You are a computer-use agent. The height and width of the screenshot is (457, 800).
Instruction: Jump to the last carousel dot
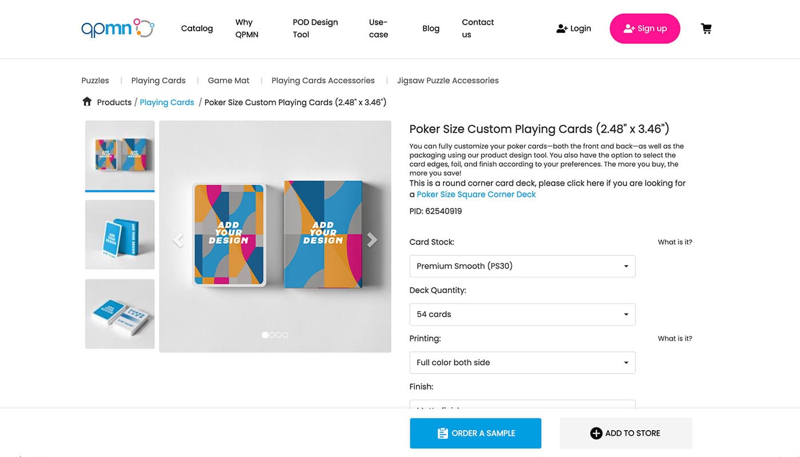(x=285, y=335)
